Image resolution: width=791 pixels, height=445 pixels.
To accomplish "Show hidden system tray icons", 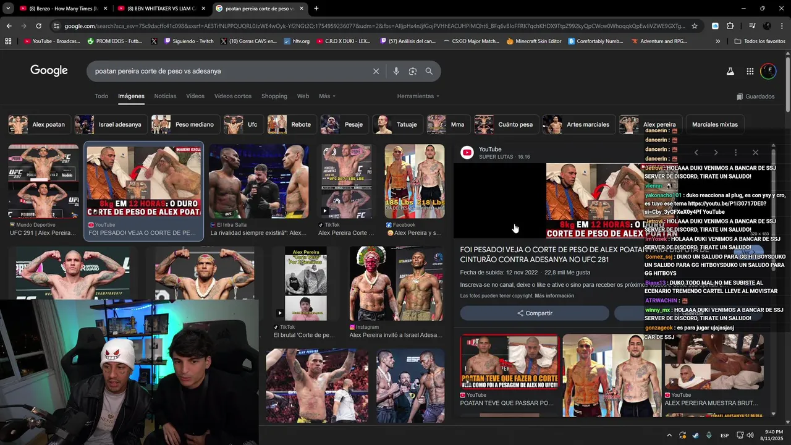I will 669,435.
